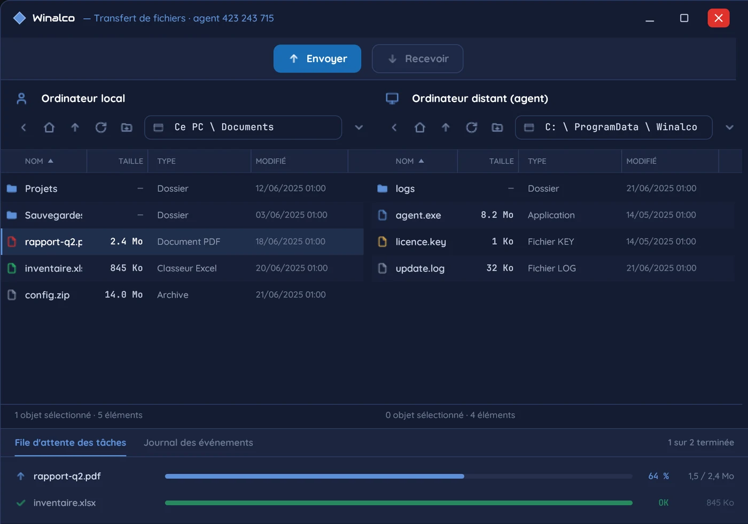Click the Recevoir button
Screen dimensions: 748x524
point(417,59)
